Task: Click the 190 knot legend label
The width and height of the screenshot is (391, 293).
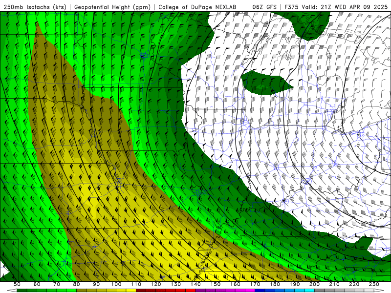Action: coord(295,284)
